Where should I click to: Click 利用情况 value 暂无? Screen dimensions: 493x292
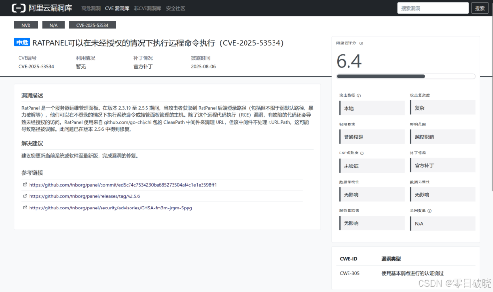click(81, 67)
